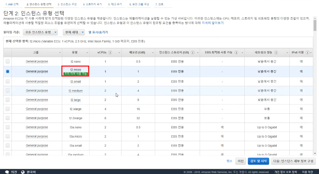Click the feedback speech bubble icon
The height and width of the screenshot is (174, 319).
click(7, 172)
